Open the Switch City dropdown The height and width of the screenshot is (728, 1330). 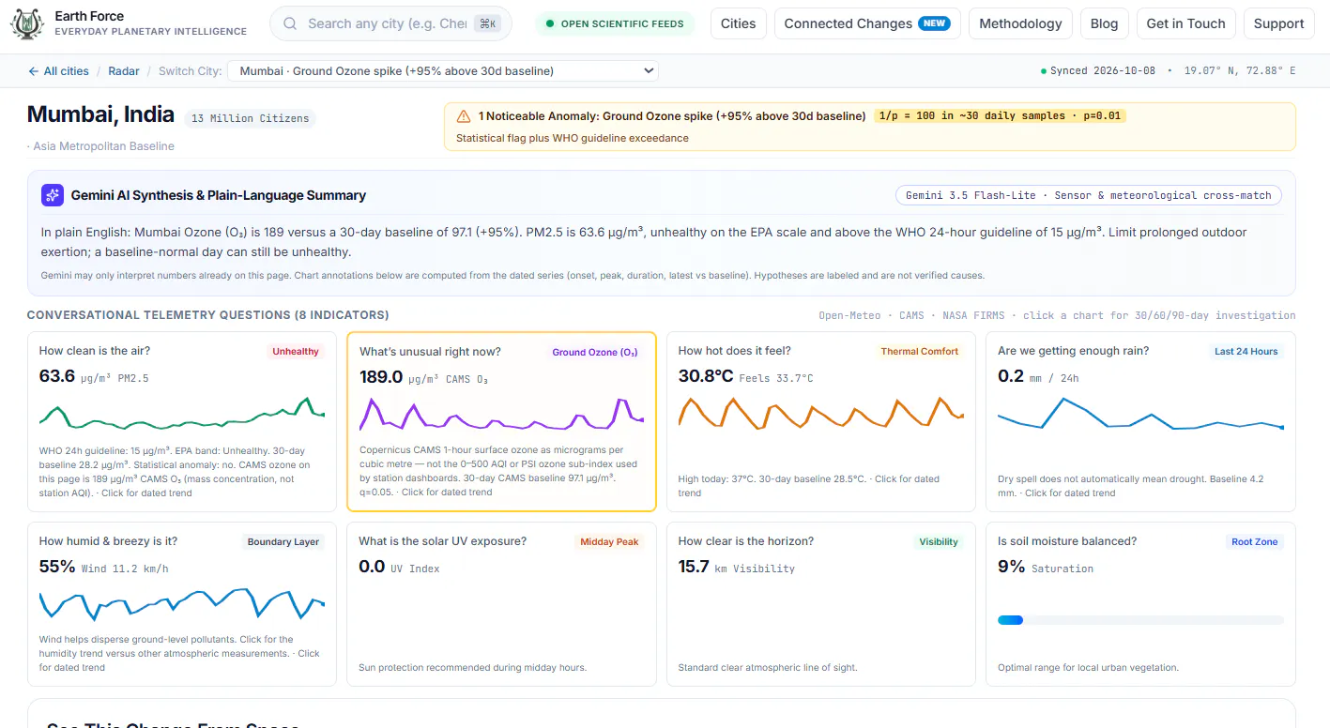click(444, 71)
